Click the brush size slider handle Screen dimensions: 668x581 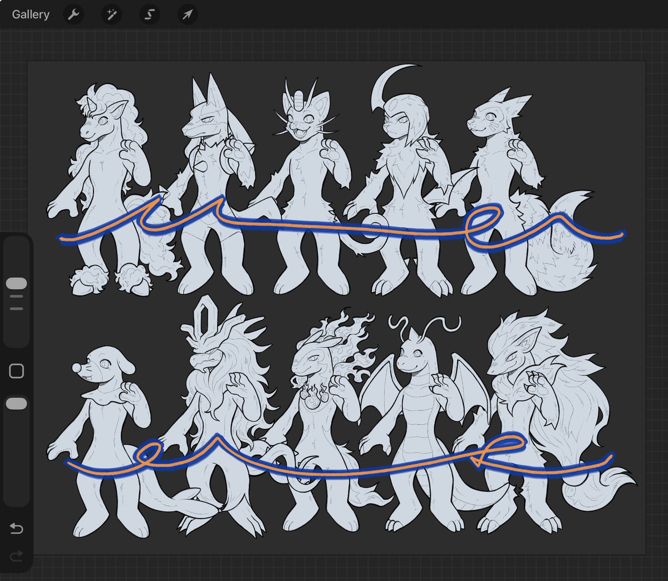point(17,283)
